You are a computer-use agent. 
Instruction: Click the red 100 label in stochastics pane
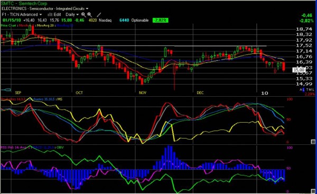tap(290, 99)
